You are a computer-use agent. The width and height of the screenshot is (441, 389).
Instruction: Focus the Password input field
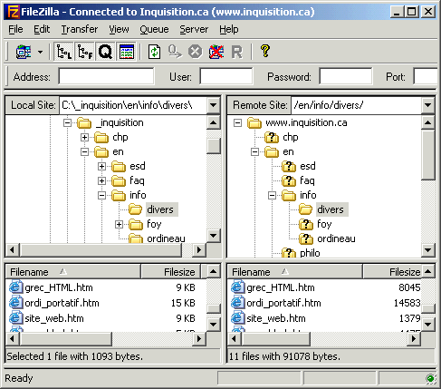[346, 76]
